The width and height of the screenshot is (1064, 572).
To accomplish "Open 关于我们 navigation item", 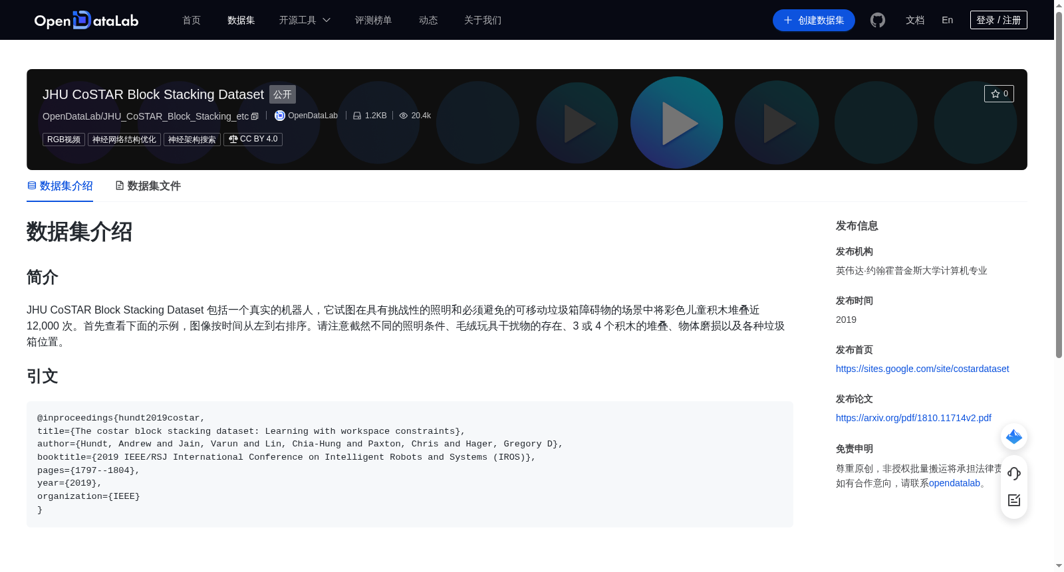I will pyautogui.click(x=483, y=20).
